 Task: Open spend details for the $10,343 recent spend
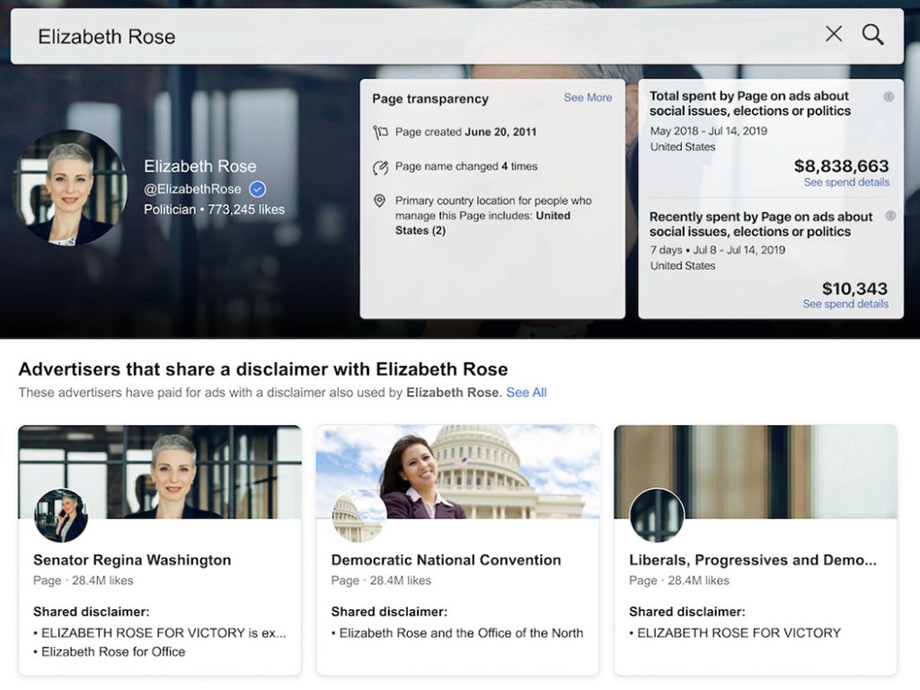pyautogui.click(x=845, y=305)
